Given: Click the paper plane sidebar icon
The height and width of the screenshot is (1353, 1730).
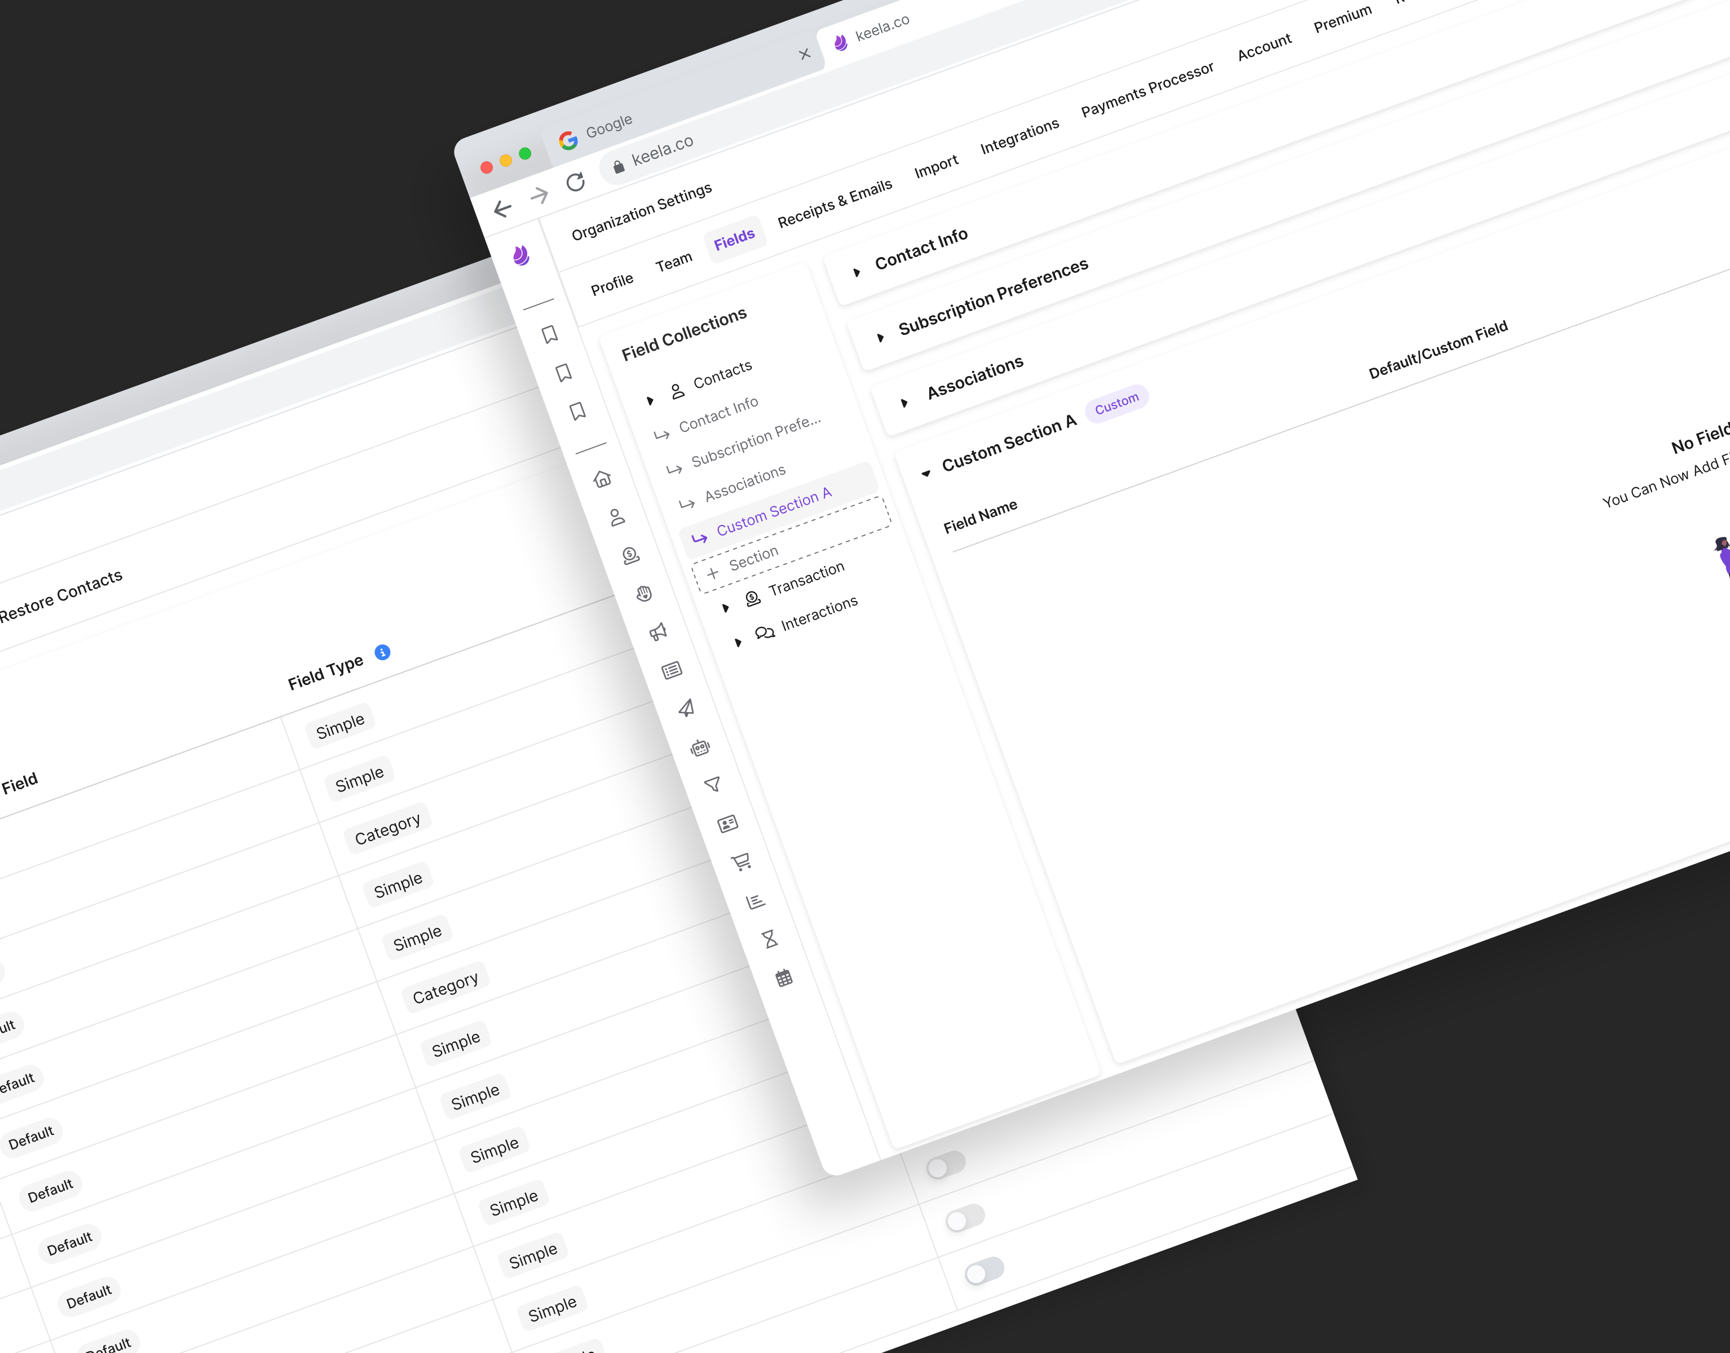Looking at the screenshot, I should tap(686, 708).
